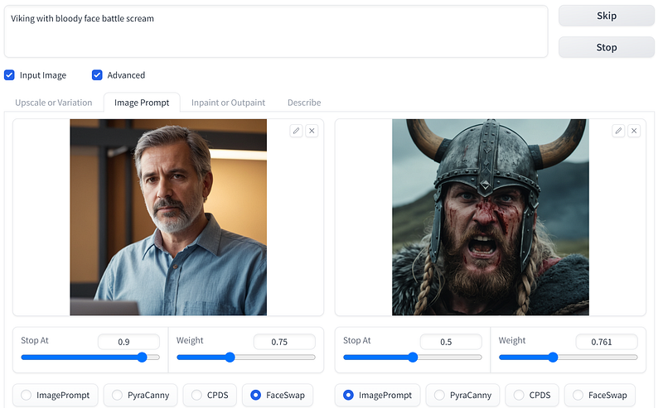
Task: Select CPDS radio for Viking image
Action: [519, 395]
